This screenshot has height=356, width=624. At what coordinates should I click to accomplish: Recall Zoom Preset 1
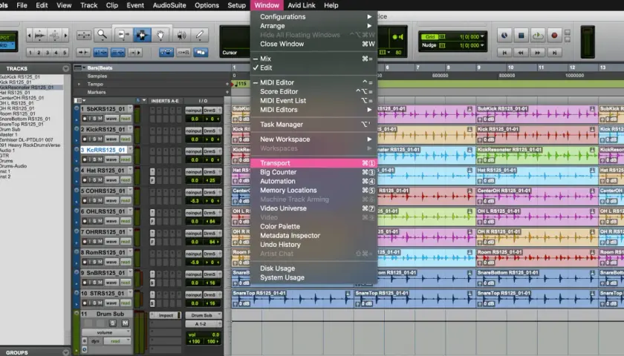pyautogui.click(x=30, y=53)
